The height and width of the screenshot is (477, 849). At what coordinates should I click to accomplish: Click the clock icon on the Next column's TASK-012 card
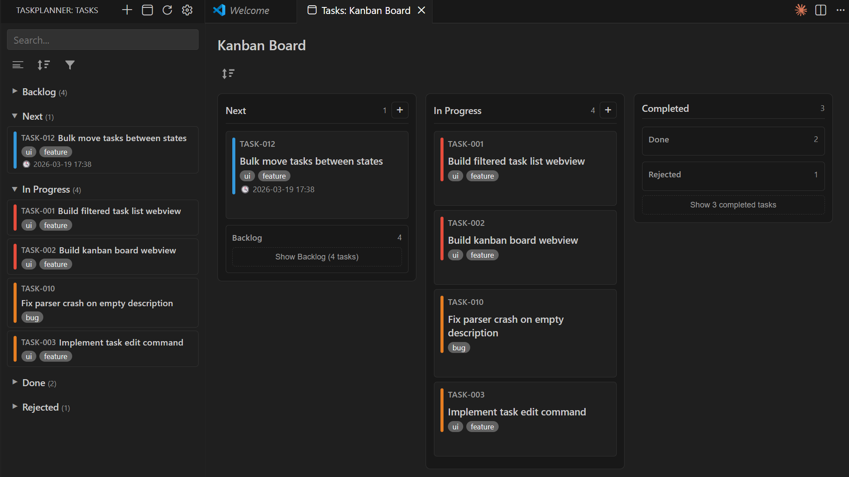pyautogui.click(x=245, y=189)
